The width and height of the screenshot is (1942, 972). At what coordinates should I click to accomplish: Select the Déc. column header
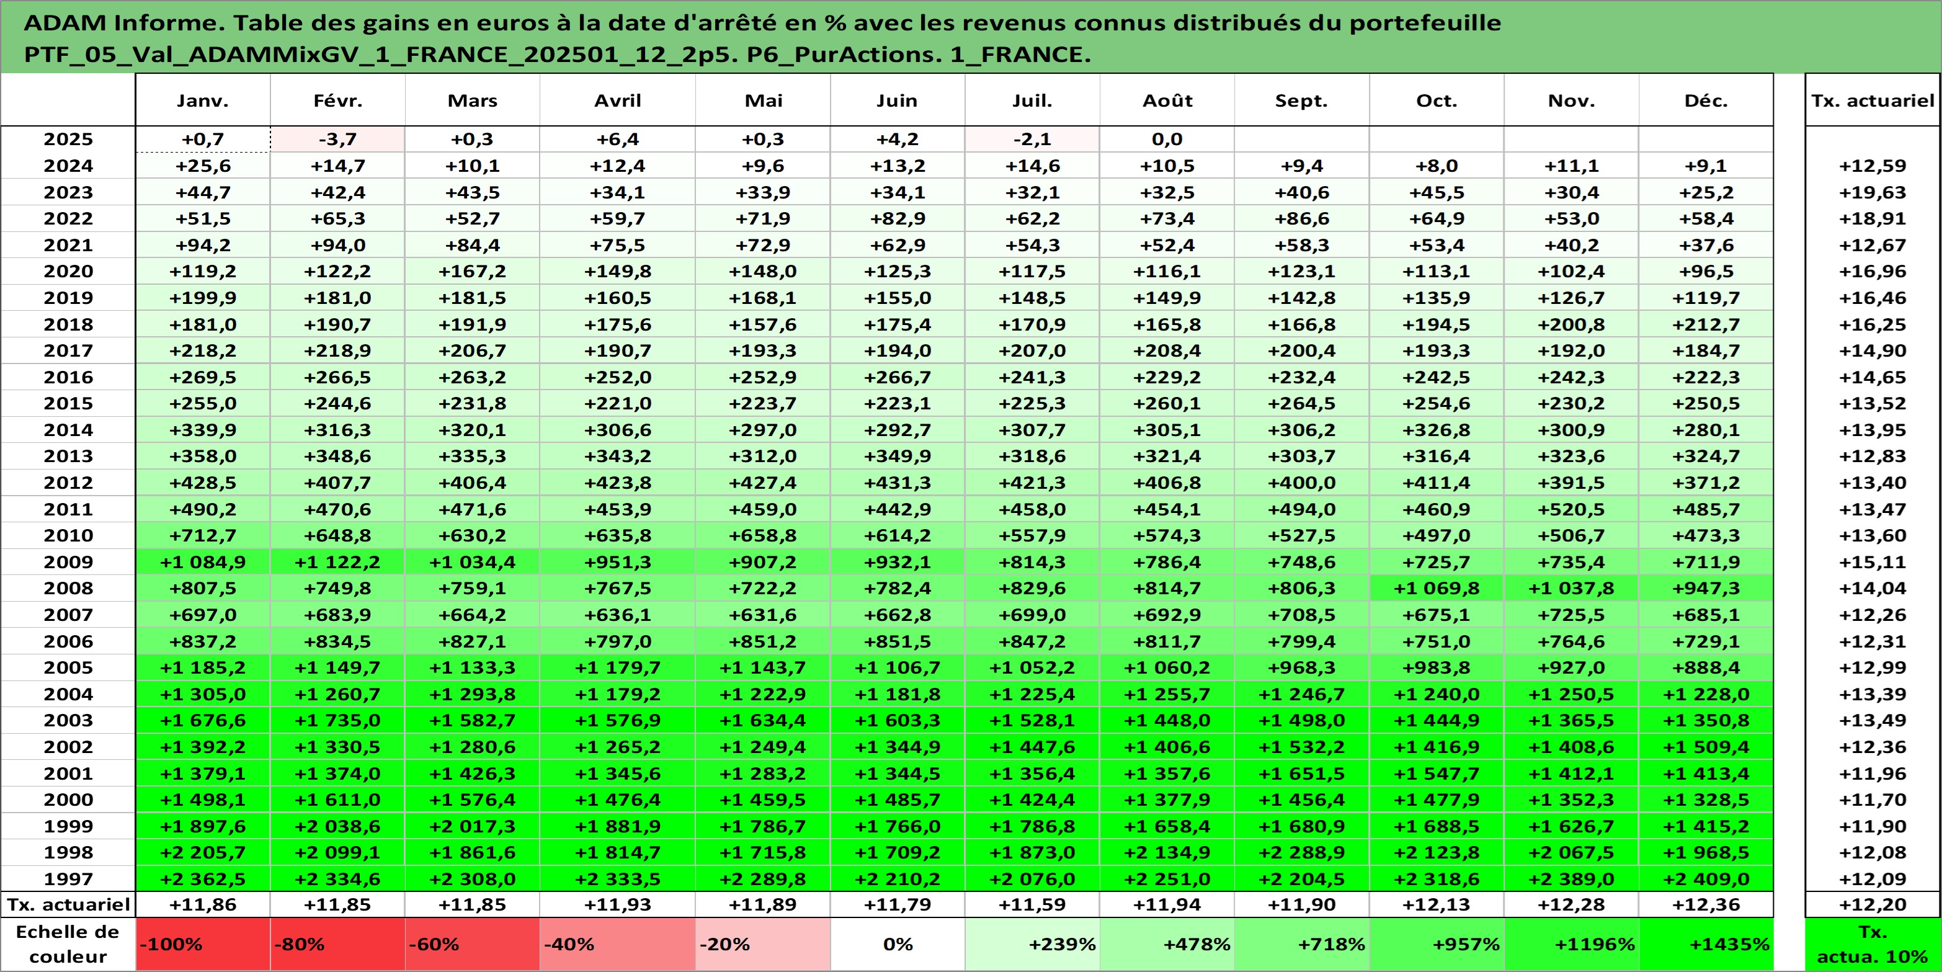point(1706,100)
